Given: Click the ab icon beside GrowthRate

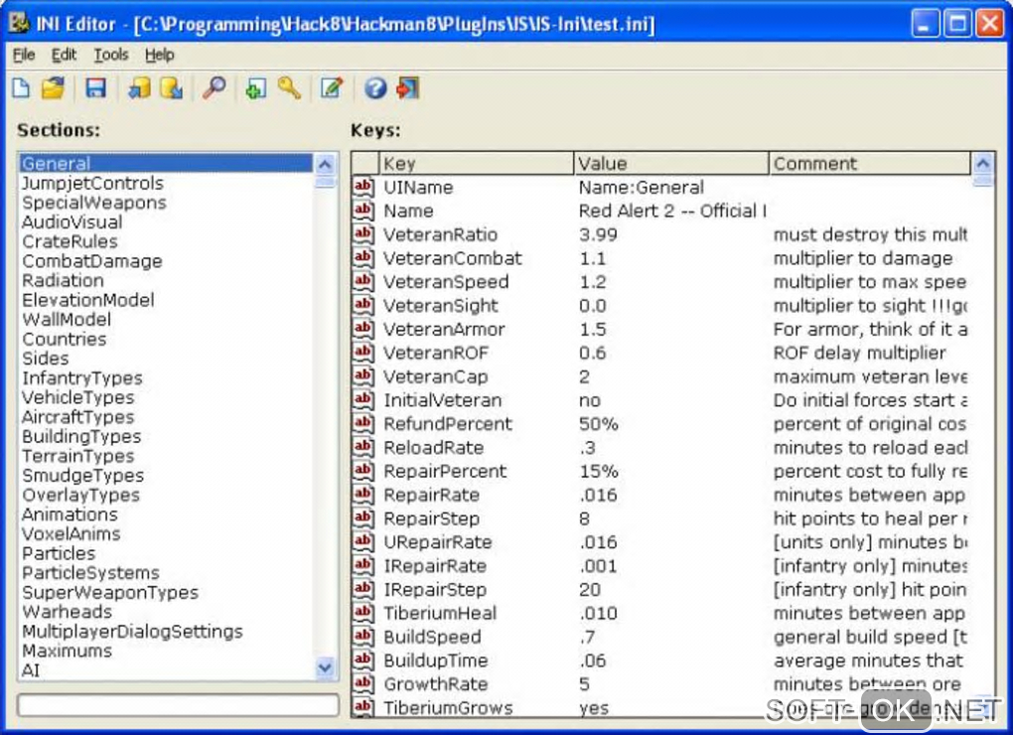Looking at the screenshot, I should [363, 684].
